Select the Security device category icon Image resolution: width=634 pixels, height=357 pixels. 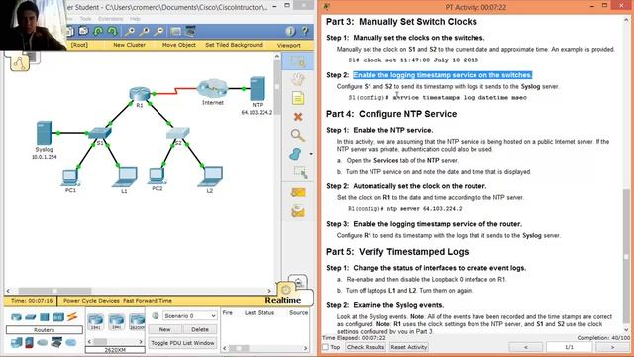[x=29, y=343]
